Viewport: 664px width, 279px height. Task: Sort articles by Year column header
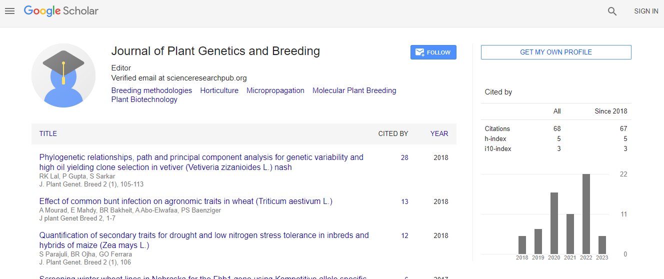click(x=439, y=133)
